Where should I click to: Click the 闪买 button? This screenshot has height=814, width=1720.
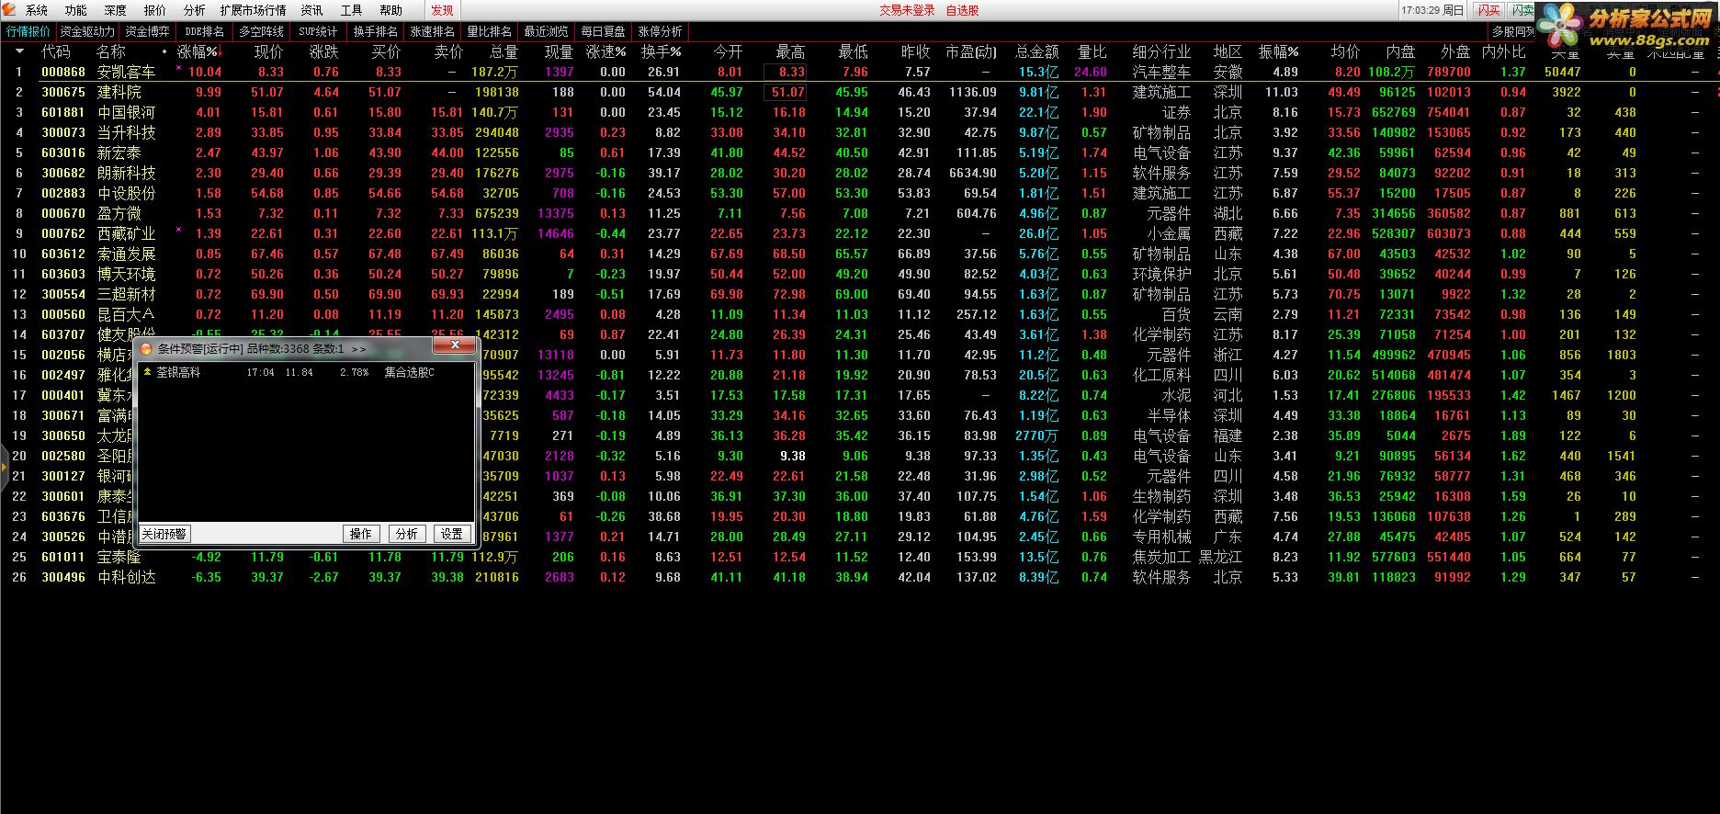coord(1488,10)
